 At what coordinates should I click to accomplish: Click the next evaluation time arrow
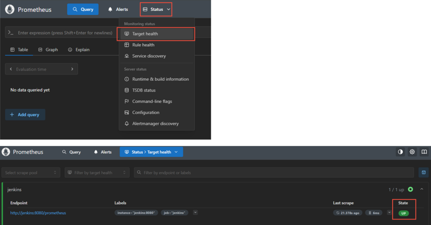[72, 69]
